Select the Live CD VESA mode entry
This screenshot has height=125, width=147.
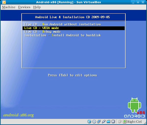pyautogui.click(x=73, y=28)
